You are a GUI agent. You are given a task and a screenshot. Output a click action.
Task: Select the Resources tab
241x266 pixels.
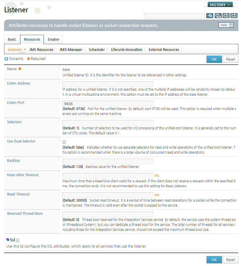click(x=32, y=39)
